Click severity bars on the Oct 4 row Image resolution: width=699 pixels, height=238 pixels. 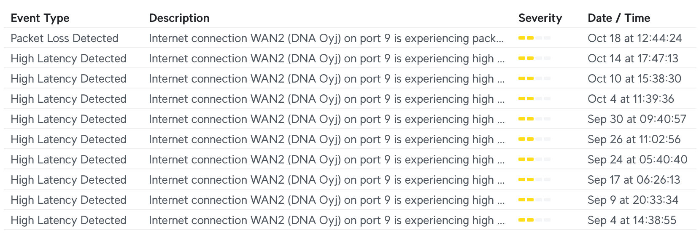534,99
